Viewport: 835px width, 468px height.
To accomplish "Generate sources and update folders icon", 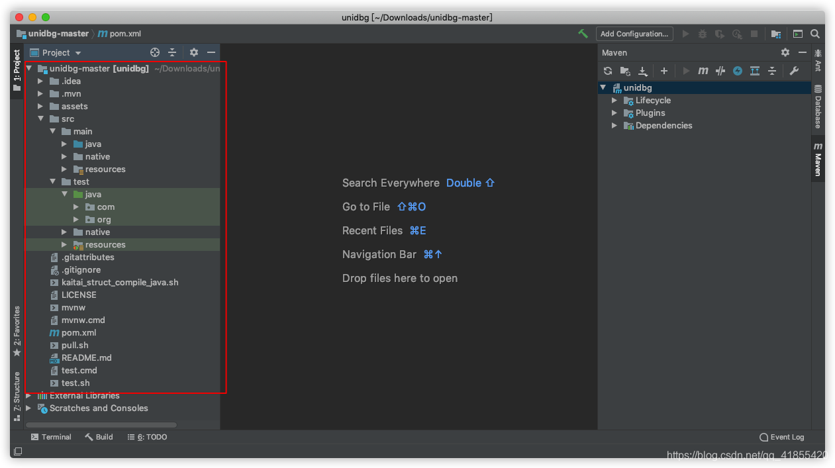I will (x=625, y=71).
